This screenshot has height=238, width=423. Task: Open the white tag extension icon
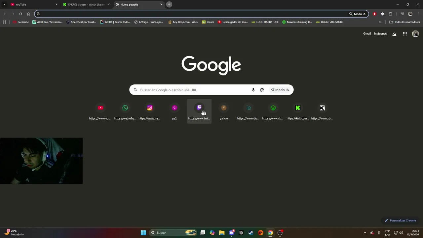point(382,14)
